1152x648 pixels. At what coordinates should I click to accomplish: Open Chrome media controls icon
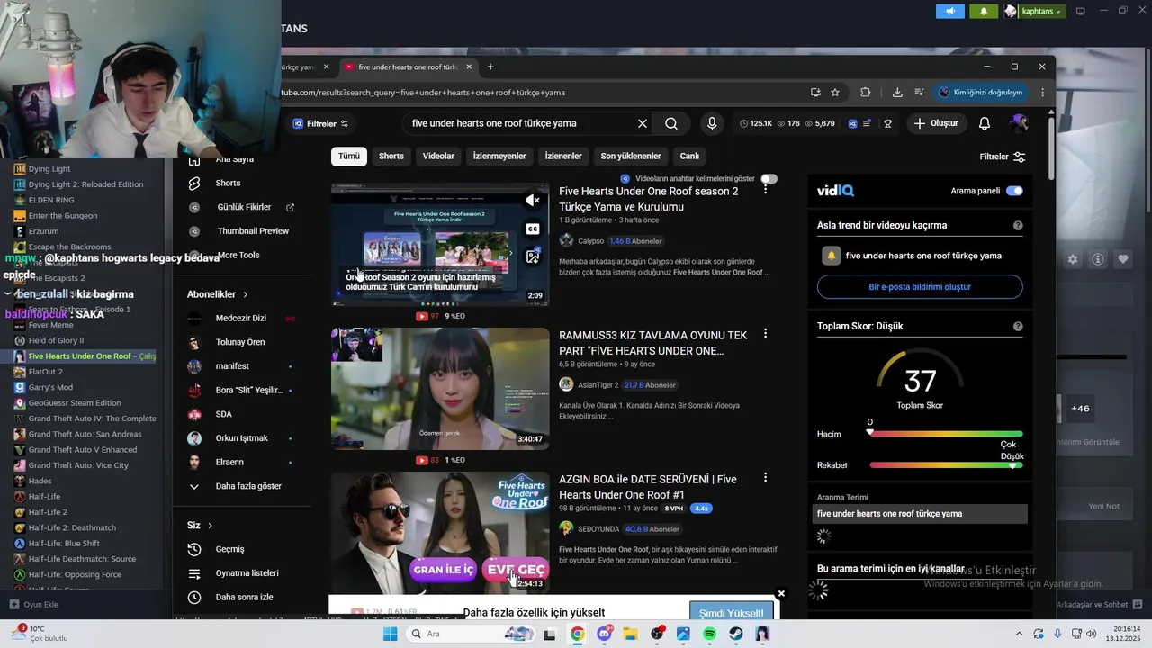(919, 92)
